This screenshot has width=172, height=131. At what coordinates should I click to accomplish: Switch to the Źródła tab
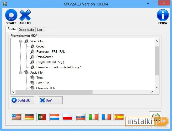click(x=12, y=29)
